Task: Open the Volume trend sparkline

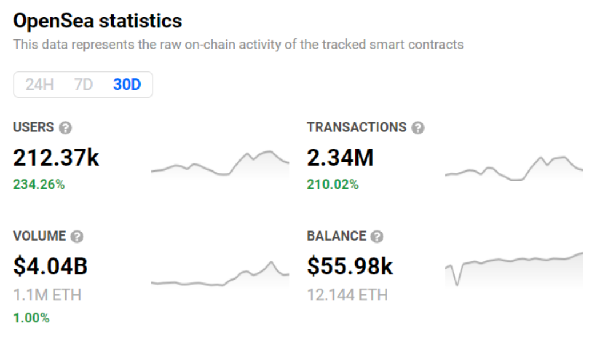Action: coord(220,276)
